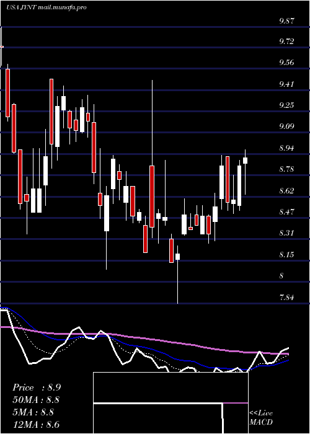
Task: Click the 9.41 price axis label
Action: click(x=286, y=84)
